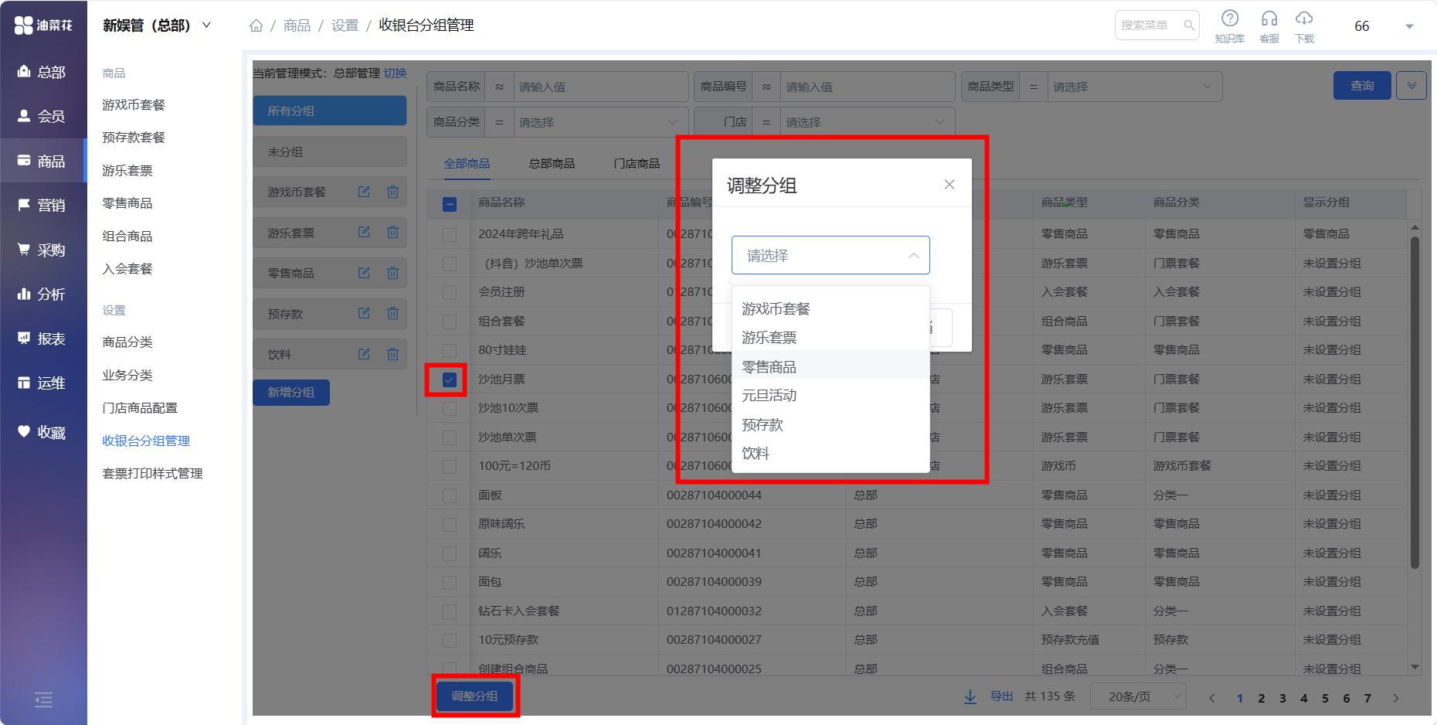Open 报表 in the main sidebar
The image size is (1437, 725).
pos(42,339)
